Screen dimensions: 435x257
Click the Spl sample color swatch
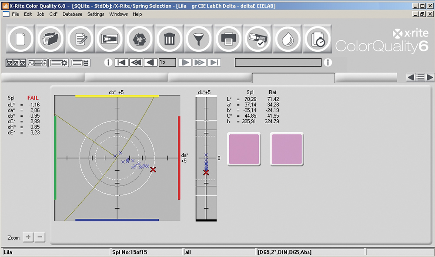click(244, 149)
